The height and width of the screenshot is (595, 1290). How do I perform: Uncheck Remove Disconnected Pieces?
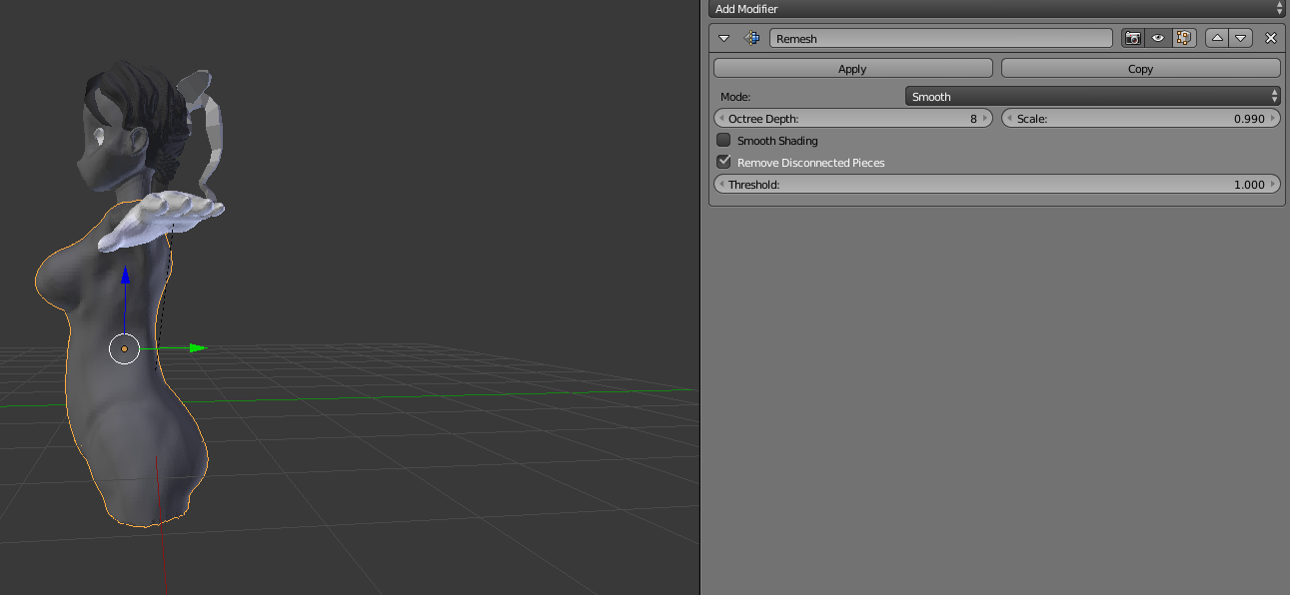(x=723, y=162)
